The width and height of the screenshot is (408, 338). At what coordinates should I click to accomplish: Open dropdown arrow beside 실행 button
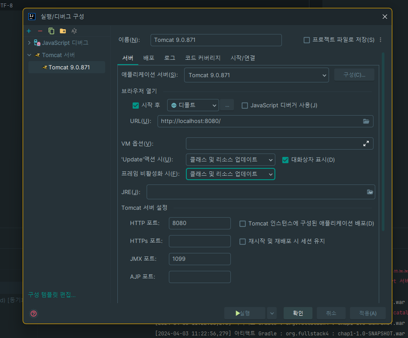tap(272, 313)
